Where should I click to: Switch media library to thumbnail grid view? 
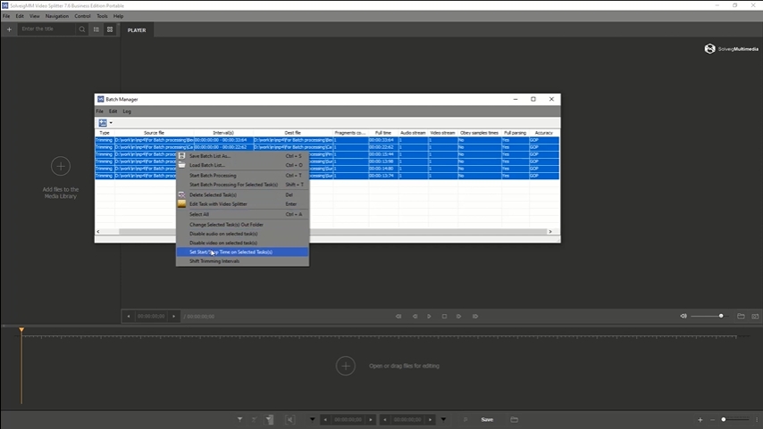click(x=110, y=29)
